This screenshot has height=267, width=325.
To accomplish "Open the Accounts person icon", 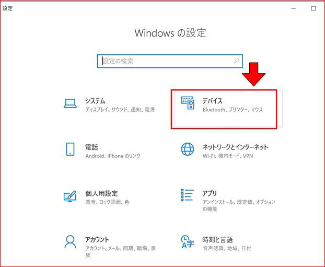I will pos(70,241).
